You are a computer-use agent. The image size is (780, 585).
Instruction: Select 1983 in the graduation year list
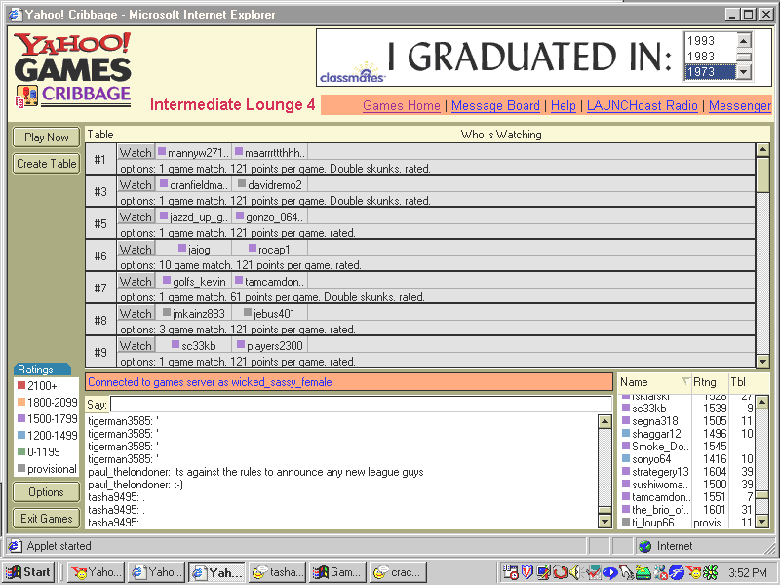click(x=710, y=57)
